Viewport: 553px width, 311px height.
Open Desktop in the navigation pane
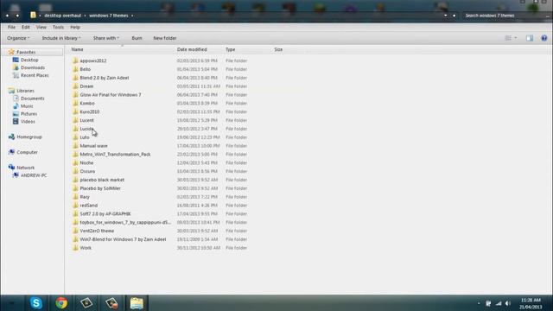tap(29, 60)
